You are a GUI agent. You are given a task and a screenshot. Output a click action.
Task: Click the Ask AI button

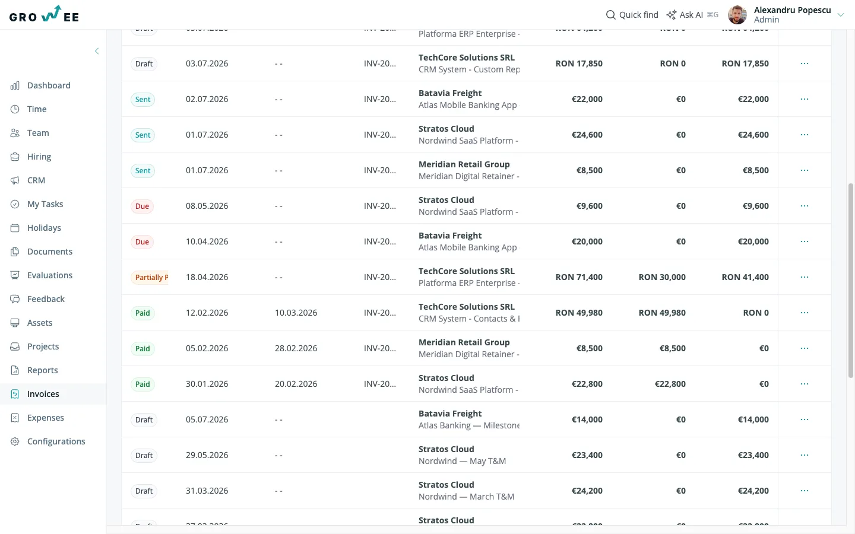tap(692, 15)
